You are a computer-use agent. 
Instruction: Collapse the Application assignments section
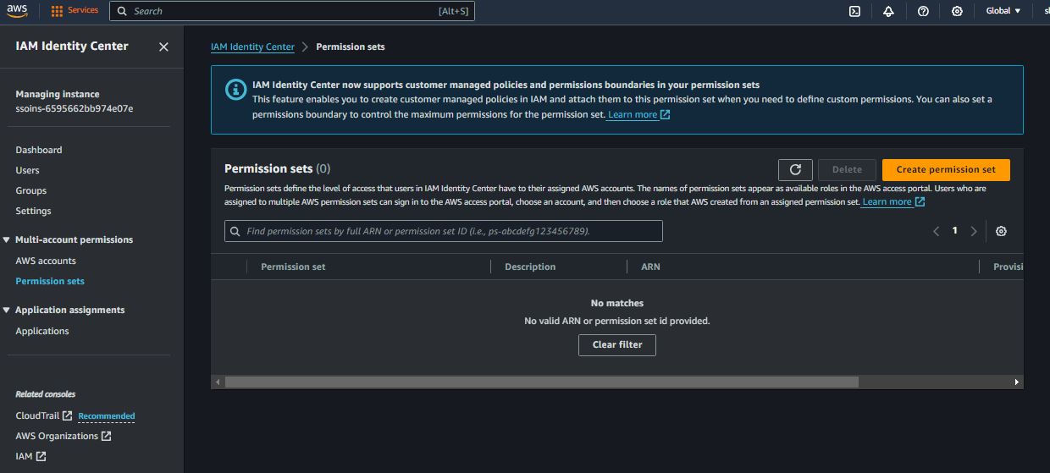[x=7, y=311]
